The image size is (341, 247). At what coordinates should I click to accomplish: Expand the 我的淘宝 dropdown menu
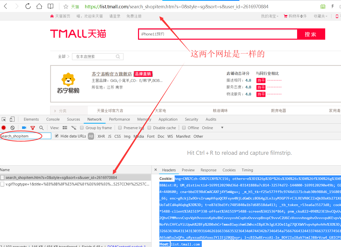tap(269, 16)
